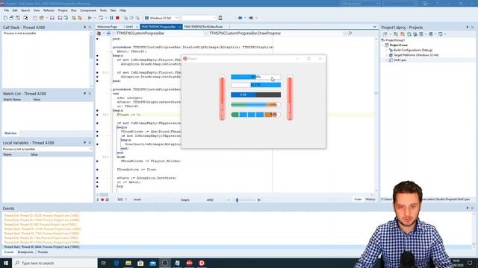Image resolution: width=478 pixels, height=268 pixels.
Task: Switch to the Code view tab
Action: click(x=358, y=200)
